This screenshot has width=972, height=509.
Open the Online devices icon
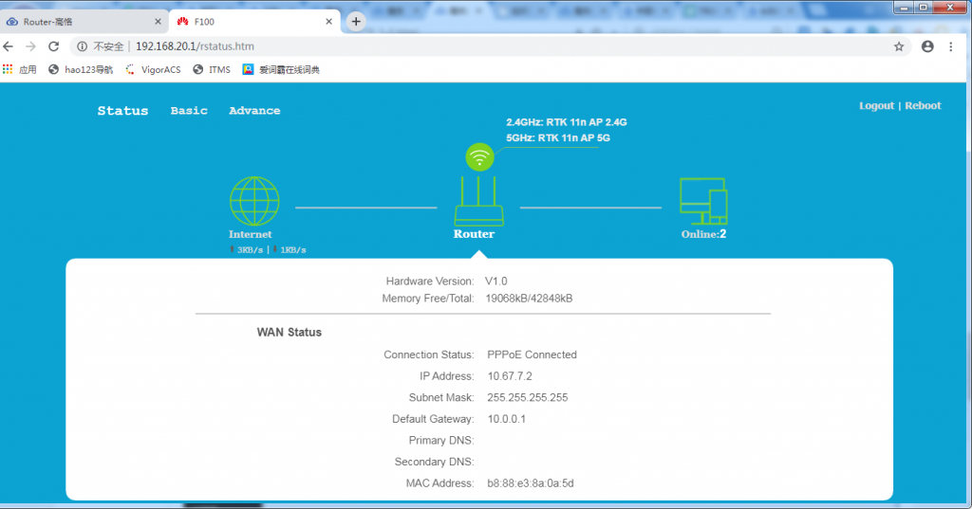(x=703, y=202)
